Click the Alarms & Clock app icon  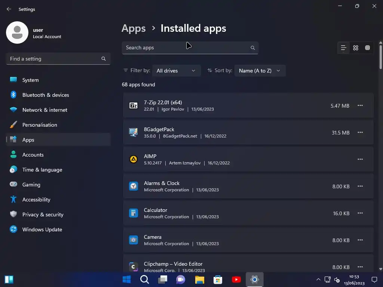[134, 186]
